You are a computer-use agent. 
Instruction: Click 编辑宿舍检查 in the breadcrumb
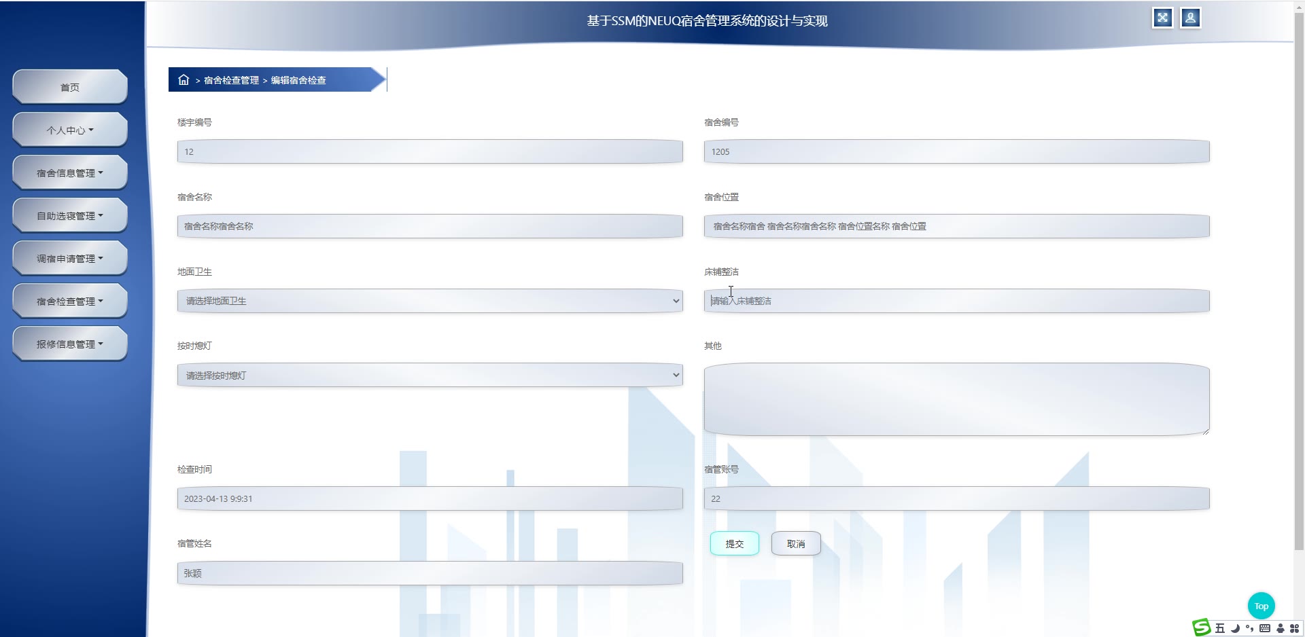tap(298, 80)
